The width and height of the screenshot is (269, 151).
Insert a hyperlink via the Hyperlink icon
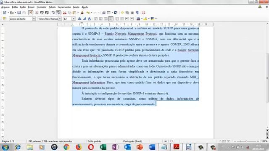pyautogui.click(x=104, y=13)
